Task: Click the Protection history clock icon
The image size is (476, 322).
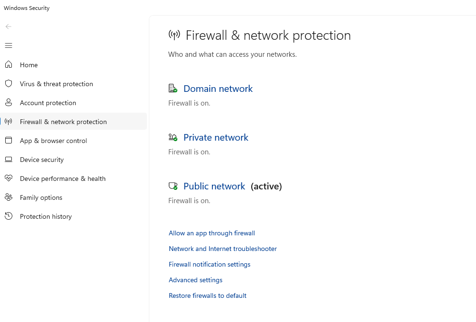Action: tap(9, 216)
